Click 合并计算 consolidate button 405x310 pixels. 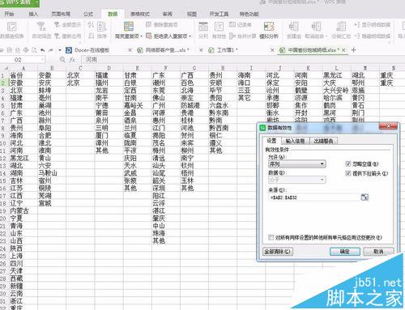(x=242, y=36)
